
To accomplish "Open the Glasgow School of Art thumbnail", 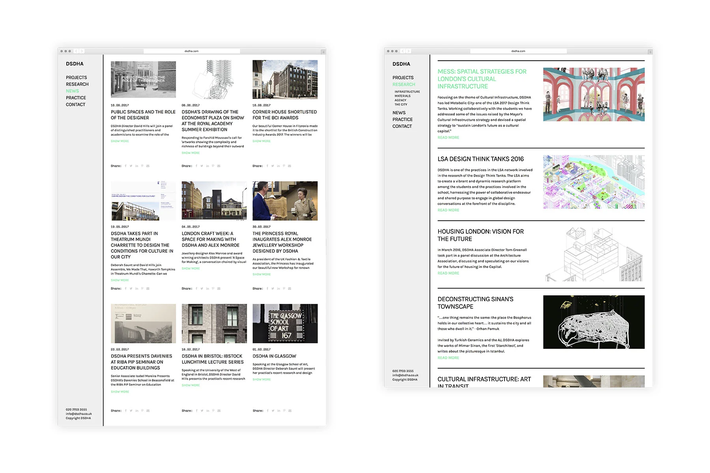I will pyautogui.click(x=285, y=324).
